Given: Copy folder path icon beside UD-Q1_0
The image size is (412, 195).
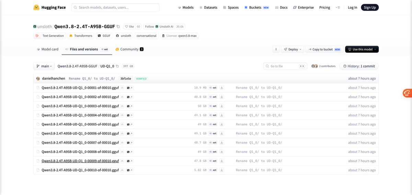Looking at the screenshot, I should click(x=117, y=66).
